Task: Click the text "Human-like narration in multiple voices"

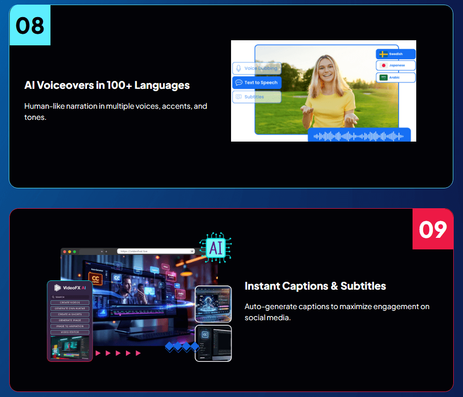Action: [x=92, y=106]
